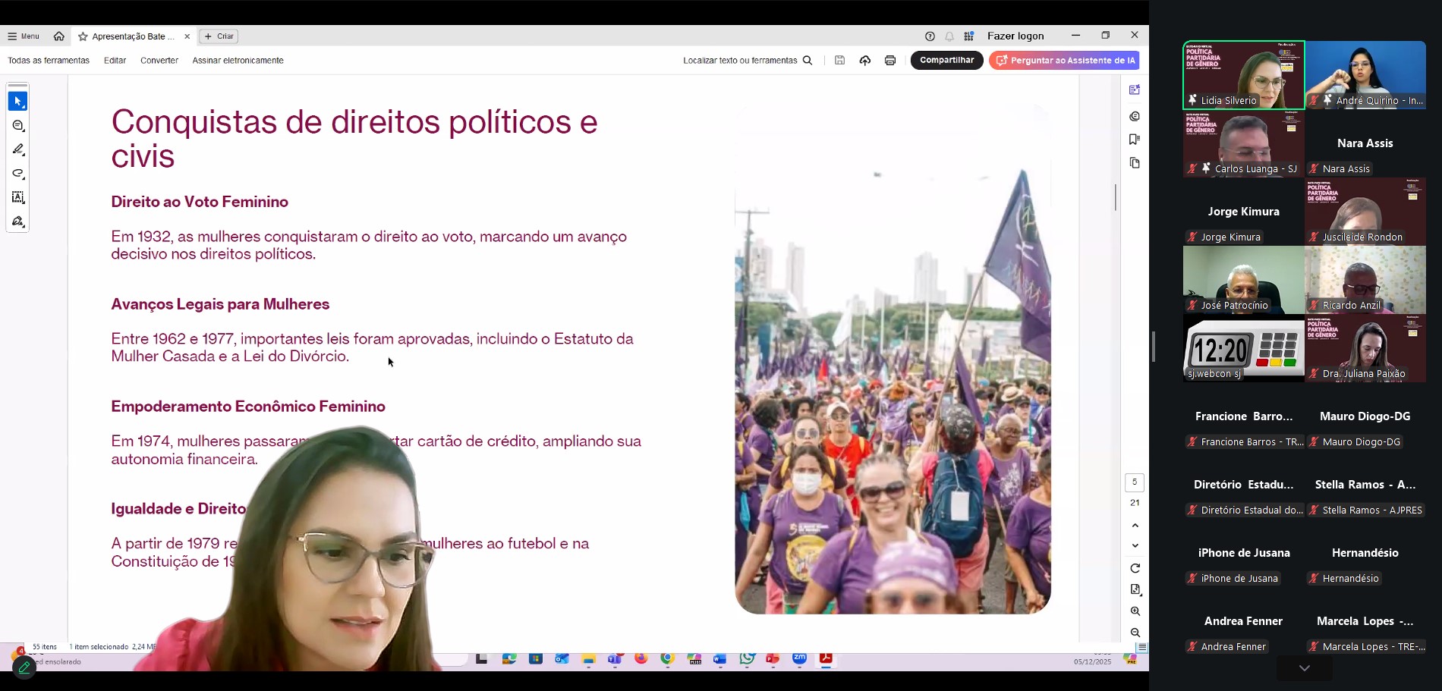The width and height of the screenshot is (1442, 691).
Task: Open the hamburger Menu
Action: pos(24,36)
